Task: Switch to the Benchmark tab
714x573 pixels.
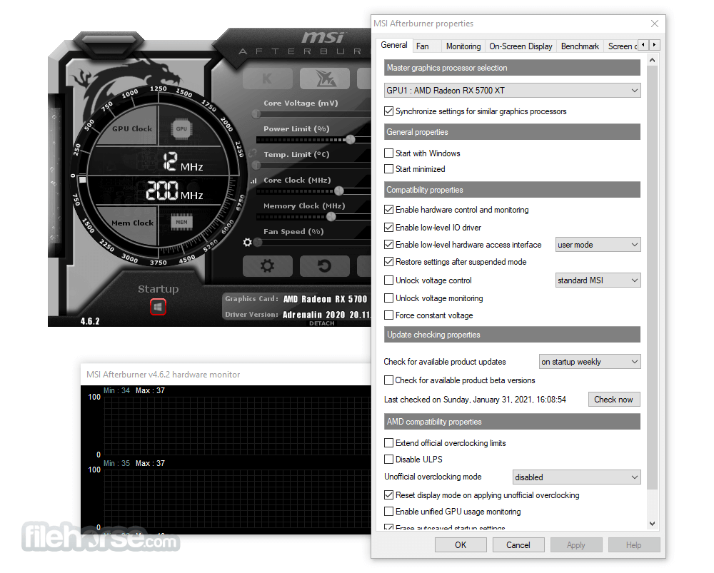Action: 580,46
